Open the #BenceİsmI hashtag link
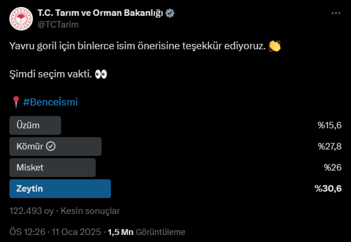351x242 pixels. [50, 102]
